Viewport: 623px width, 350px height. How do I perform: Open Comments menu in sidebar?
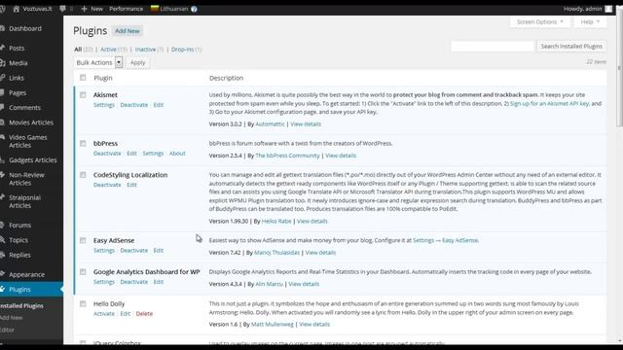tap(24, 108)
